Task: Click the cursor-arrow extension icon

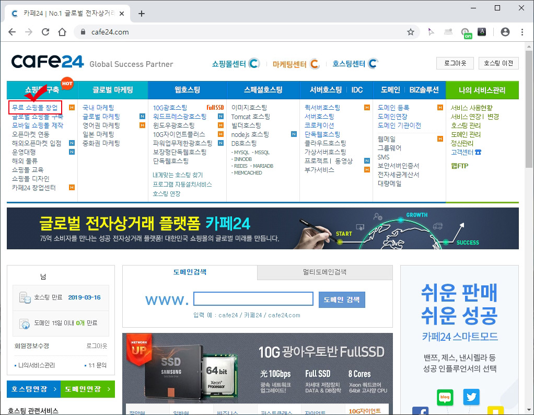Action: coord(431,32)
